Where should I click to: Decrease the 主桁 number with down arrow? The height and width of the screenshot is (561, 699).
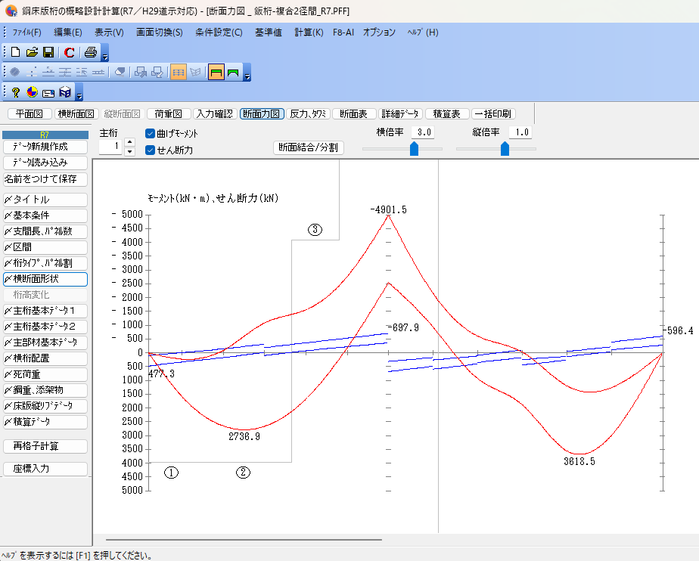[129, 151]
